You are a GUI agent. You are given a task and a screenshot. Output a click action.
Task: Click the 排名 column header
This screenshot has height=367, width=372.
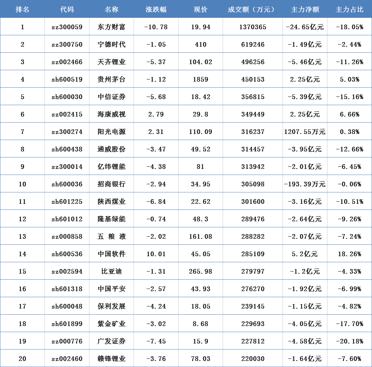22,9
